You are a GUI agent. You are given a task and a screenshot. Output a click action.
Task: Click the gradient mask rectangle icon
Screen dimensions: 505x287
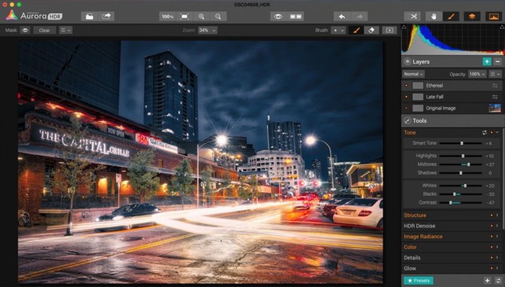[390, 30]
